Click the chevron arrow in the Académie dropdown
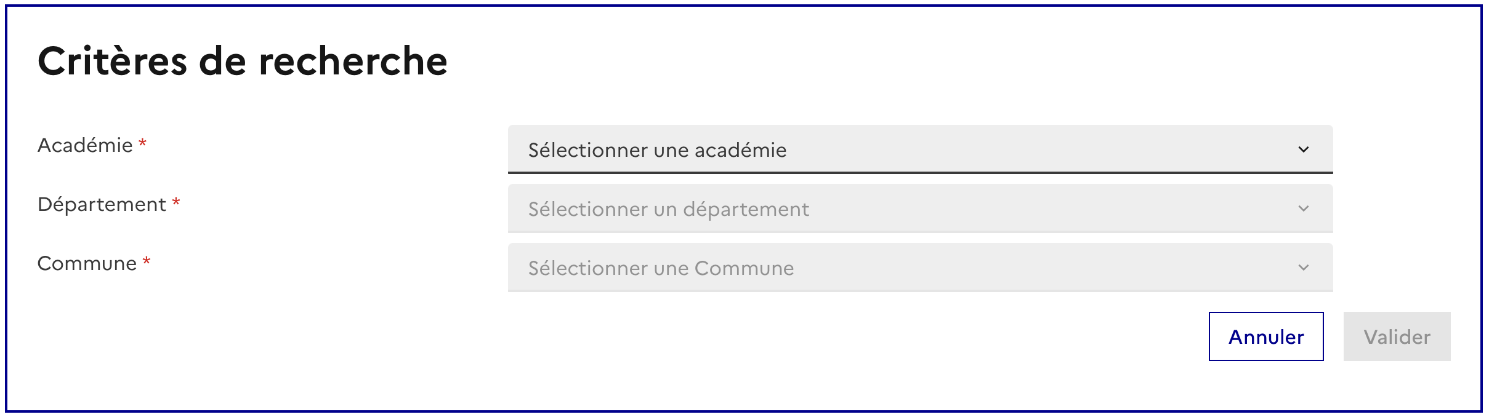Image resolution: width=1489 pixels, height=417 pixels. coord(1303,149)
